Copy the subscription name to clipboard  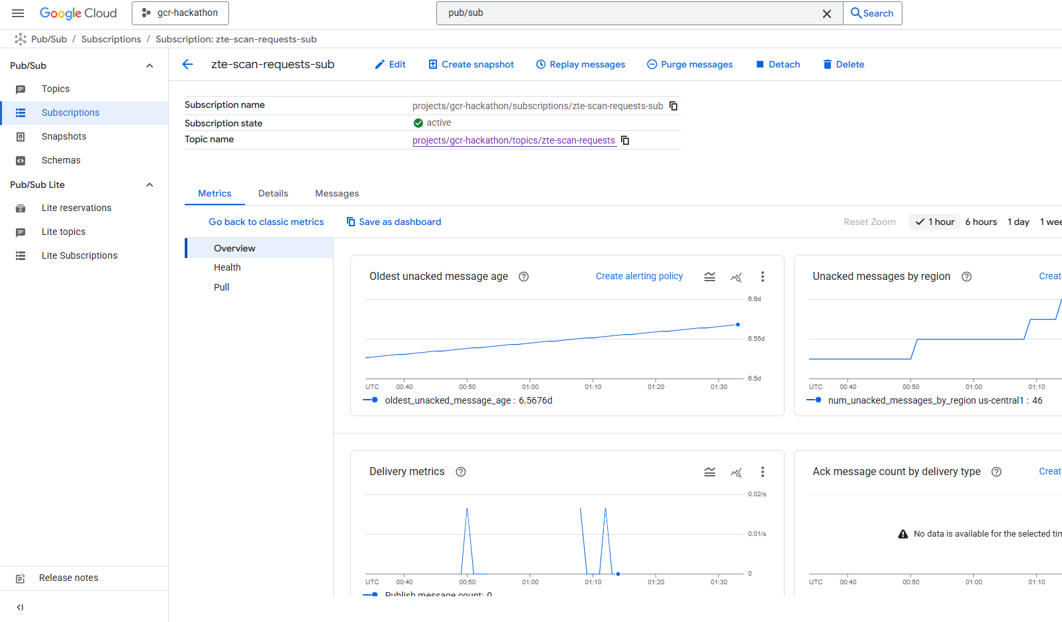click(673, 106)
